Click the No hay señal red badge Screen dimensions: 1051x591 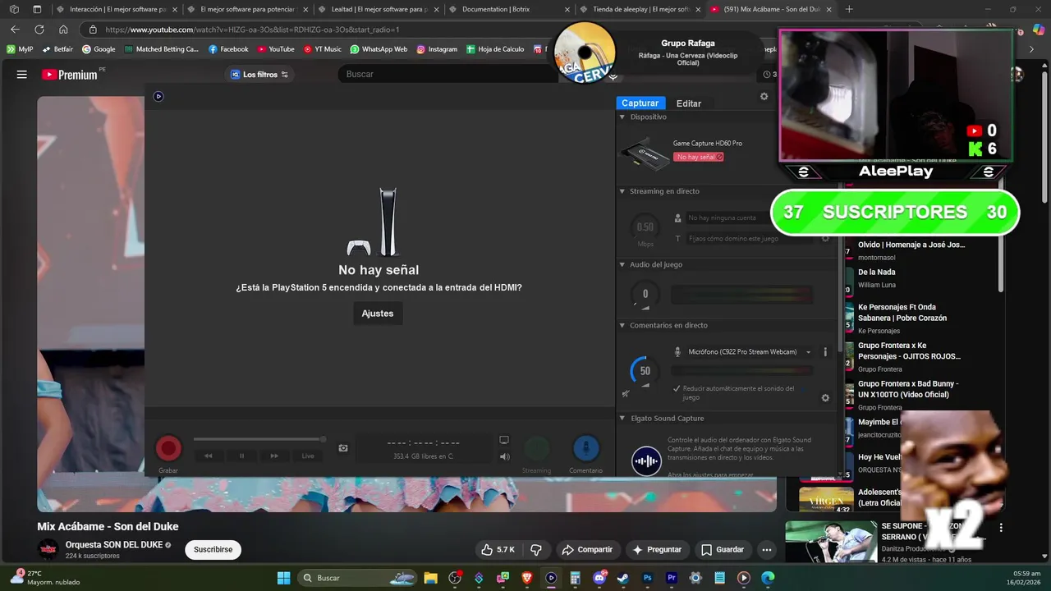pyautogui.click(x=699, y=157)
